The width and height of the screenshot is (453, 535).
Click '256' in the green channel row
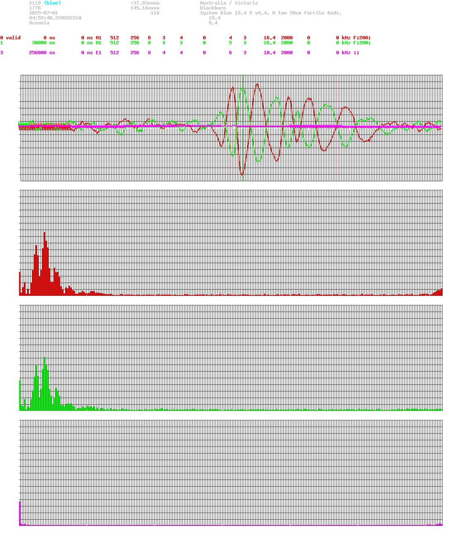pyautogui.click(x=135, y=43)
